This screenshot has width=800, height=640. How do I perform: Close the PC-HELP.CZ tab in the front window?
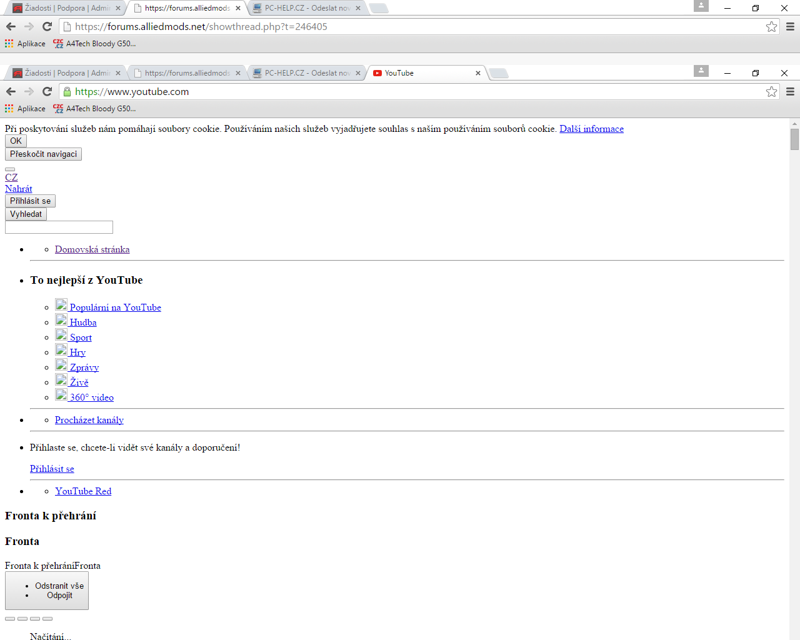pos(358,73)
